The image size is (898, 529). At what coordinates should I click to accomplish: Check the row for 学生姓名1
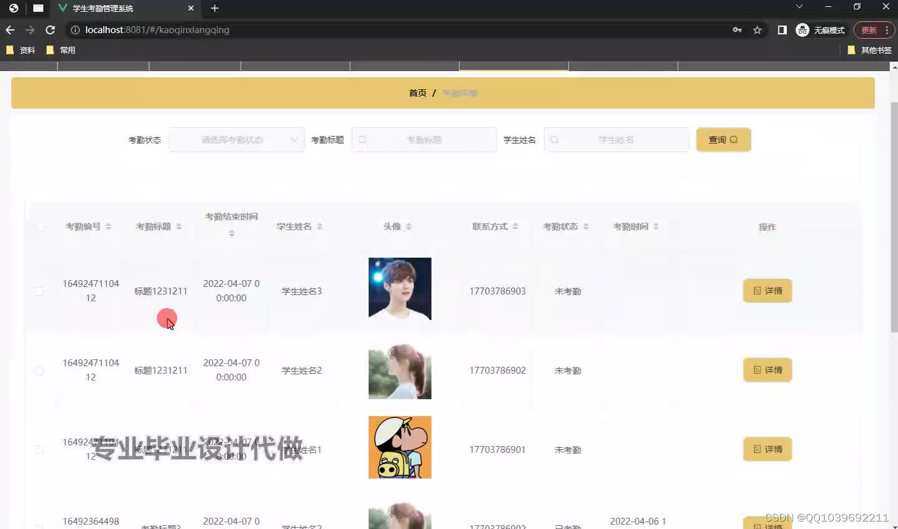[x=39, y=450]
